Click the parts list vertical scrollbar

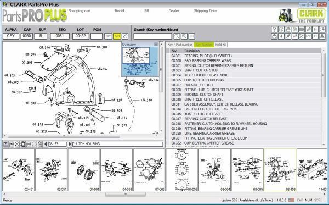point(323,75)
